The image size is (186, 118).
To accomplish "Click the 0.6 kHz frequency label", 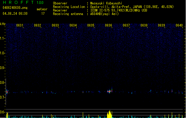I will point(2,112).
